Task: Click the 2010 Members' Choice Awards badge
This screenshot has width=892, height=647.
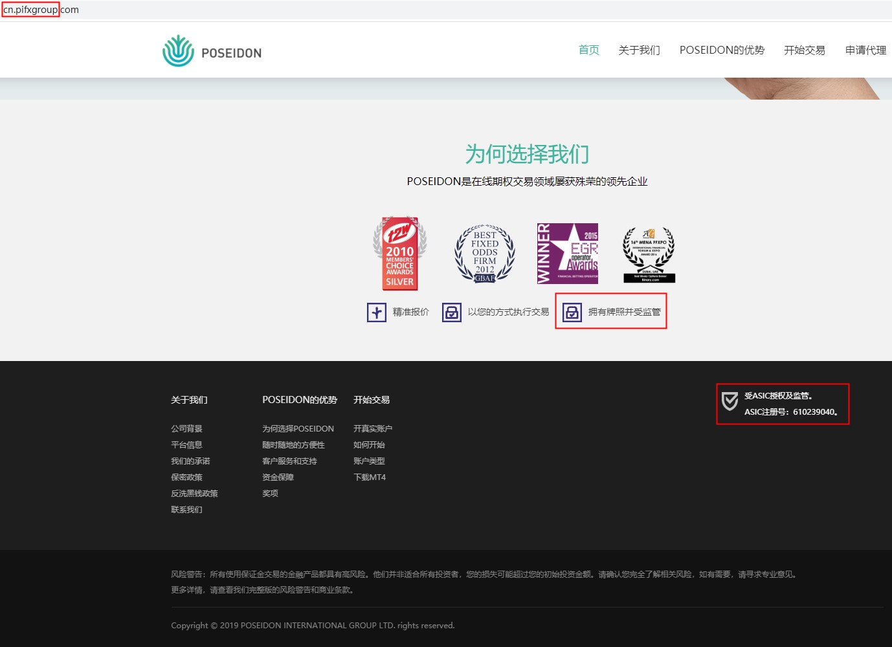Action: pos(400,253)
